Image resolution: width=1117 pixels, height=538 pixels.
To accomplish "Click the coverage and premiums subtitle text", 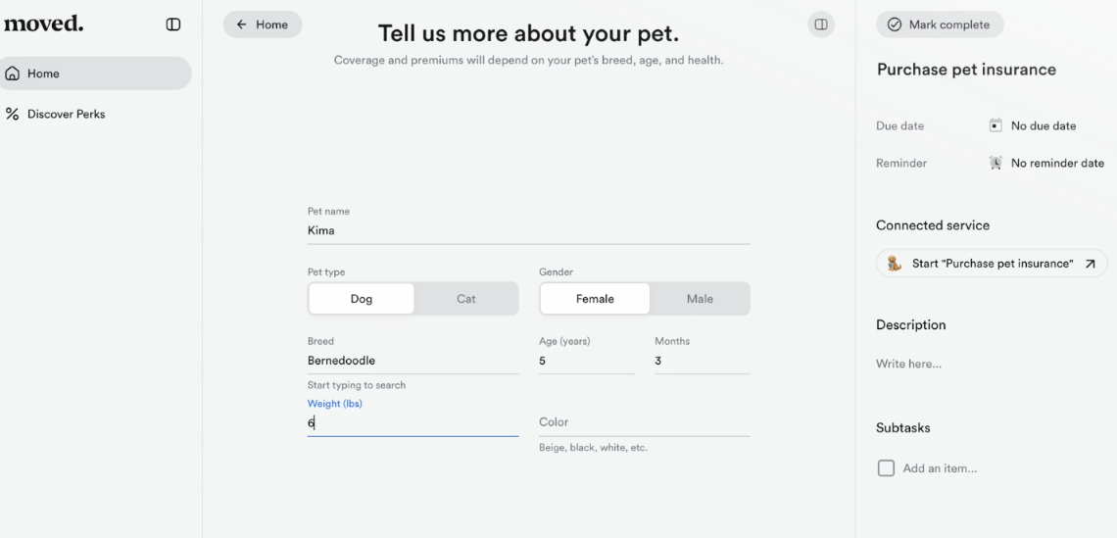I will pyautogui.click(x=528, y=61).
